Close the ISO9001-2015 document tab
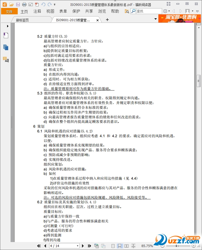This screenshot has width=202, height=250. (98, 20)
